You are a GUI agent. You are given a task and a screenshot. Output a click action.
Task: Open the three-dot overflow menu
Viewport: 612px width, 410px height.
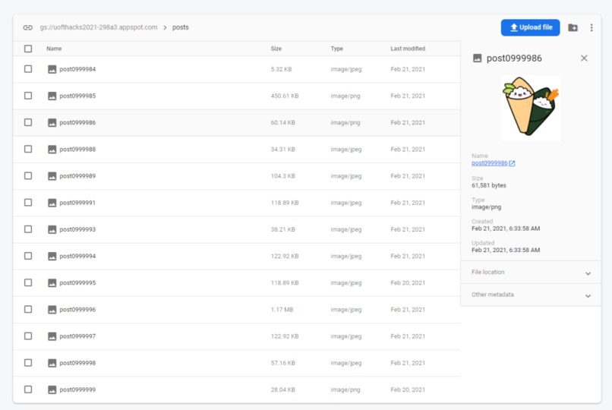click(x=591, y=27)
